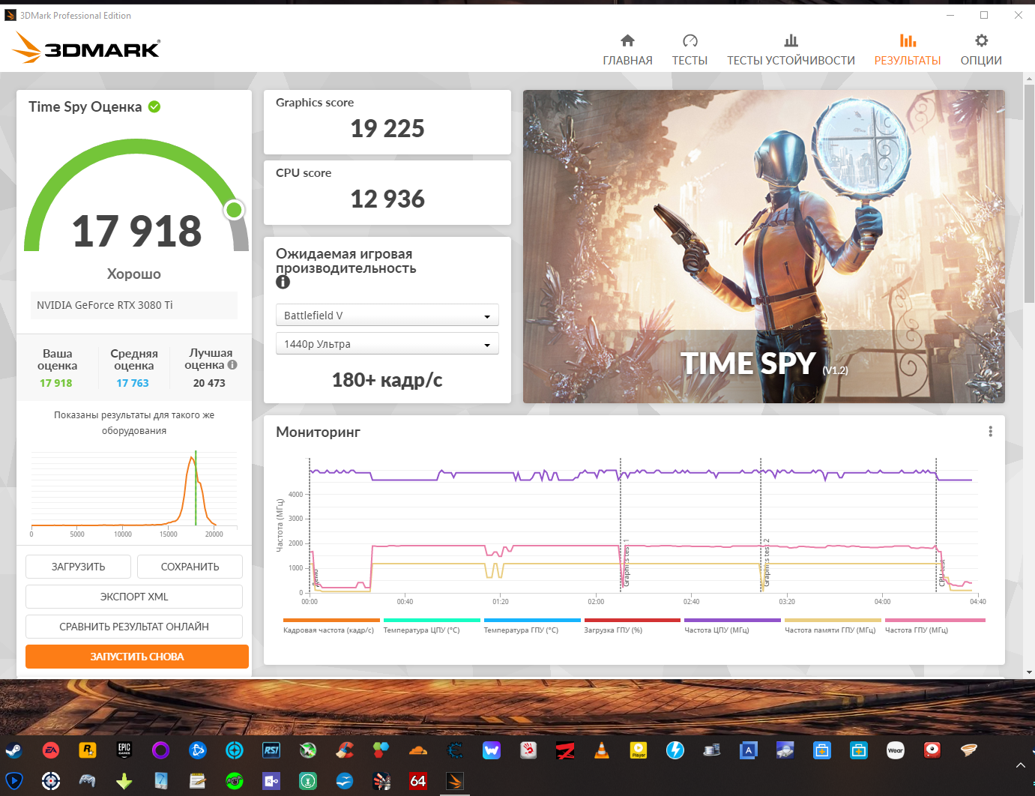Click the vertical scrollbar of results page
Viewport: 1035px width, 796px height.
(x=1029, y=193)
